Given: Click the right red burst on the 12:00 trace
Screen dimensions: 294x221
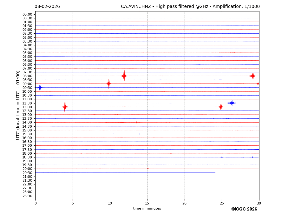Looking at the screenshot, I should point(221,107).
